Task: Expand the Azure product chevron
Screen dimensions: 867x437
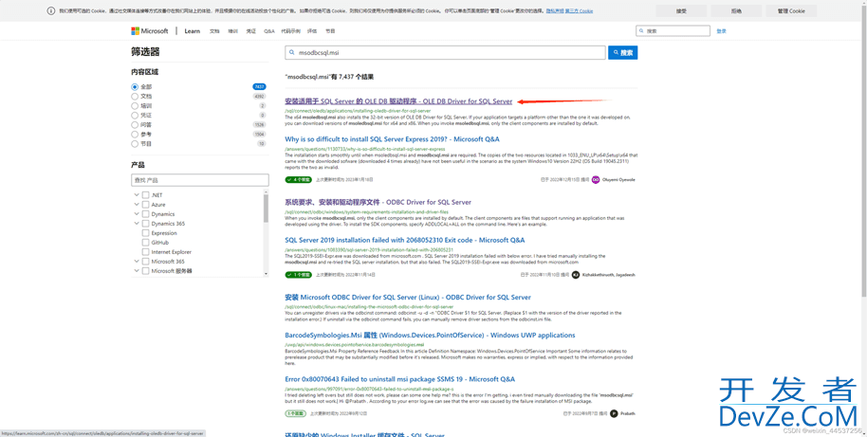Action: click(x=136, y=205)
